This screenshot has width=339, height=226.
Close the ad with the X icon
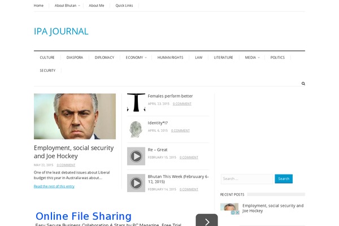coord(237,212)
